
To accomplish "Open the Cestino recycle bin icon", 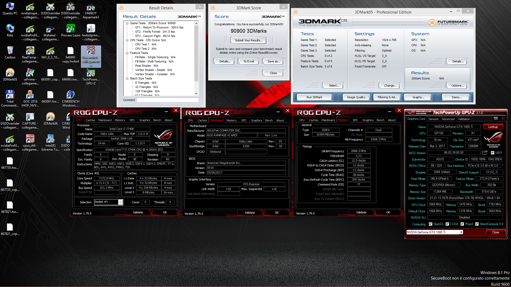I will (10, 53).
